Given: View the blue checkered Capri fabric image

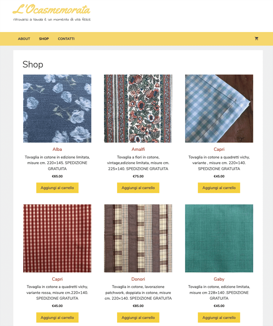Looking at the screenshot, I should (x=219, y=108).
